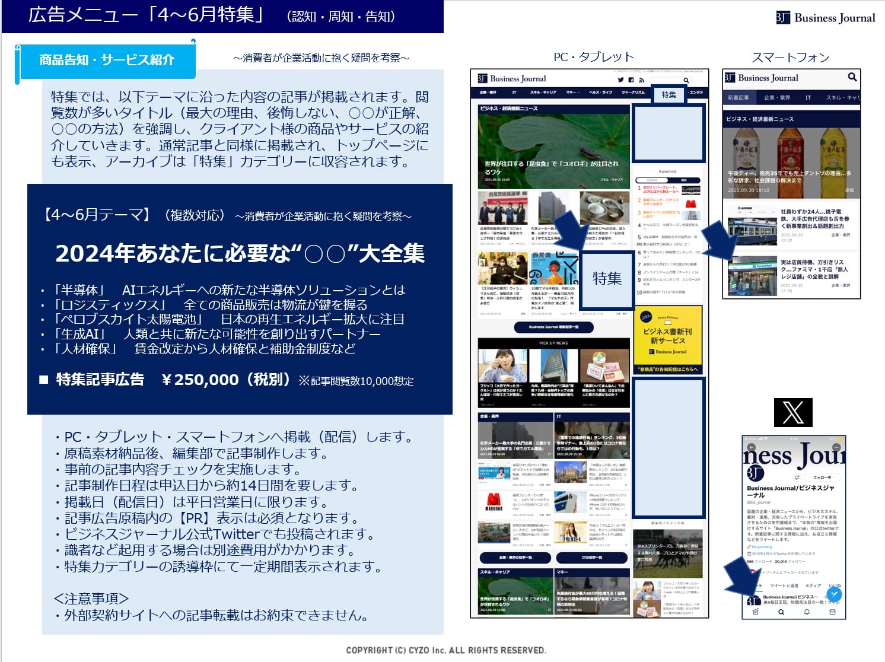Screen dimensions: 885x662
Task: Enable tweet notifications via bell beside フォロー中
Action: 797,478
